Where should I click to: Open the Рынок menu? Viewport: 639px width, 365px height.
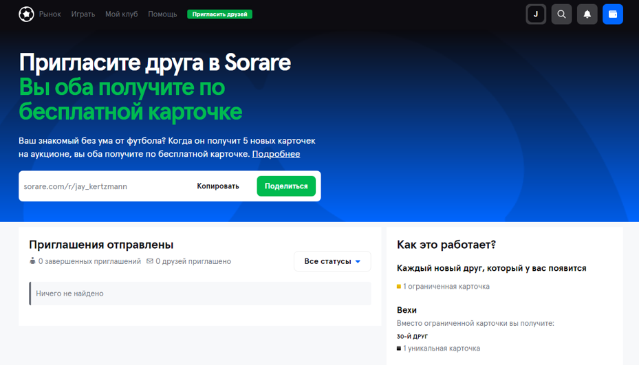[x=50, y=14]
